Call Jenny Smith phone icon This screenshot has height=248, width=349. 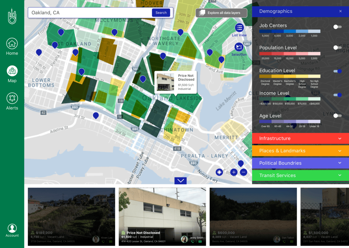coord(193,242)
